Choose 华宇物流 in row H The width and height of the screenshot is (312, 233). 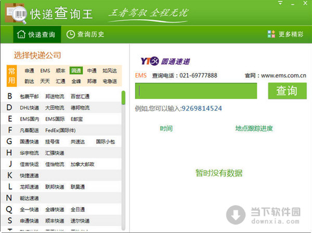click(29, 153)
